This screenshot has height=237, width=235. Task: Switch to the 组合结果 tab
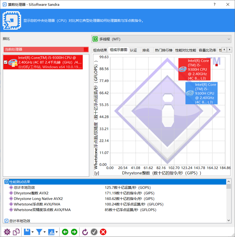pyautogui.click(x=100, y=50)
